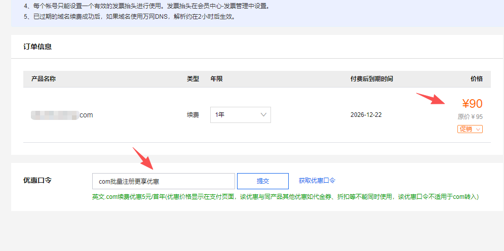The height and width of the screenshot is (251, 504).
Task: Click the 产品名称 column header
Action: pyautogui.click(x=44, y=79)
